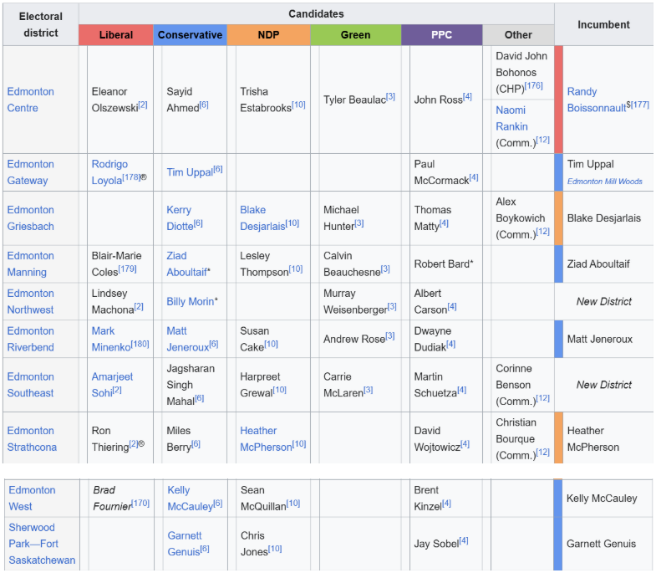The image size is (656, 573).
Task: Open the Edmonton Northwest district link
Action: click(31, 302)
